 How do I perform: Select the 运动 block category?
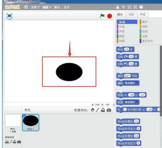[127, 22]
